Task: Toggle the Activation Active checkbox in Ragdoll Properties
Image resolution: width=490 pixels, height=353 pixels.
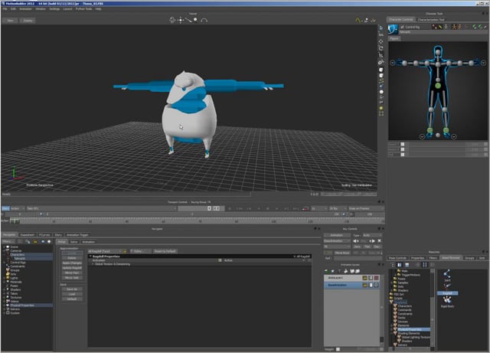Action: [x=220, y=260]
